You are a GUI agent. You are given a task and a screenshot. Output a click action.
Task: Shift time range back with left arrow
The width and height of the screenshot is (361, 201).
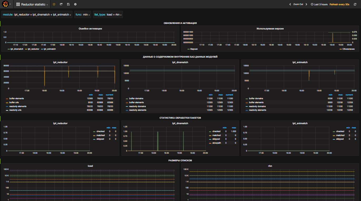[290, 4]
